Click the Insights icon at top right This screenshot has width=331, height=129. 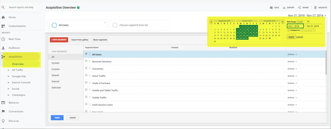pyautogui.click(x=315, y=8)
